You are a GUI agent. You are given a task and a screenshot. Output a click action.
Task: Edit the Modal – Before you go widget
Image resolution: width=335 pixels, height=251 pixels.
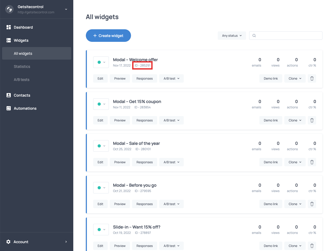[100, 204]
